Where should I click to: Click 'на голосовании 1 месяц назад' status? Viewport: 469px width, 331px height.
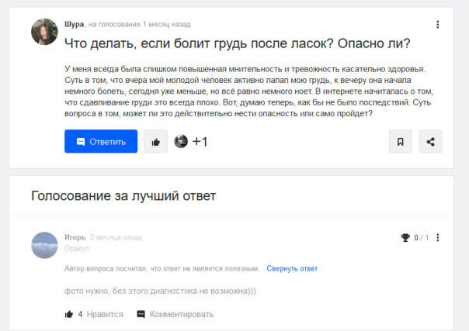140,24
